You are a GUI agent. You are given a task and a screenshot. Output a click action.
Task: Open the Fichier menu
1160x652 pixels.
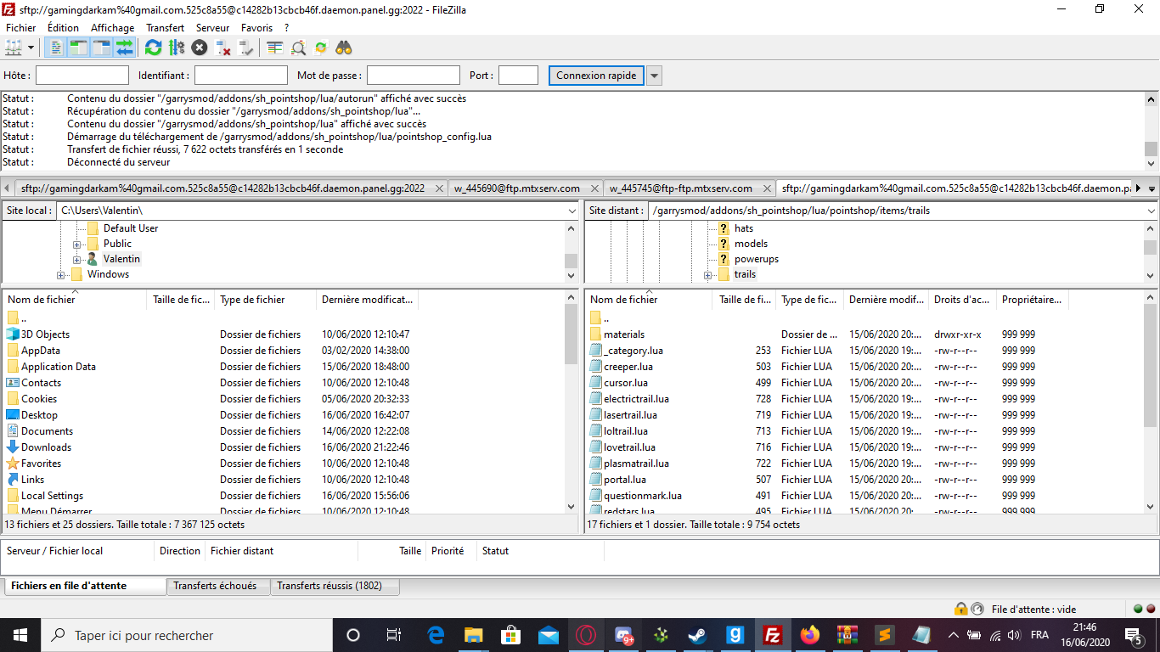pos(21,28)
